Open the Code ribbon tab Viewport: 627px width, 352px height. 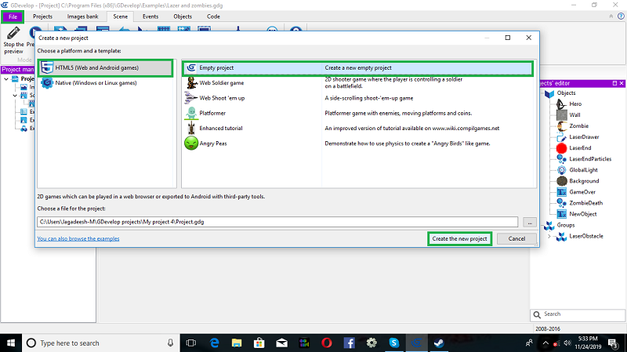[213, 16]
